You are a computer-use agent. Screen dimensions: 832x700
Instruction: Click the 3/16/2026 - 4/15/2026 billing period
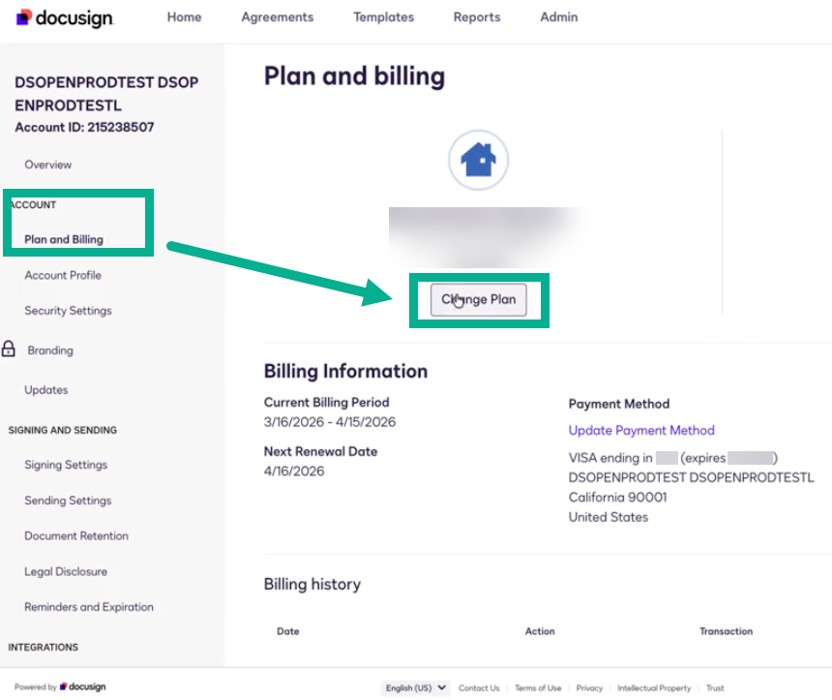point(330,422)
